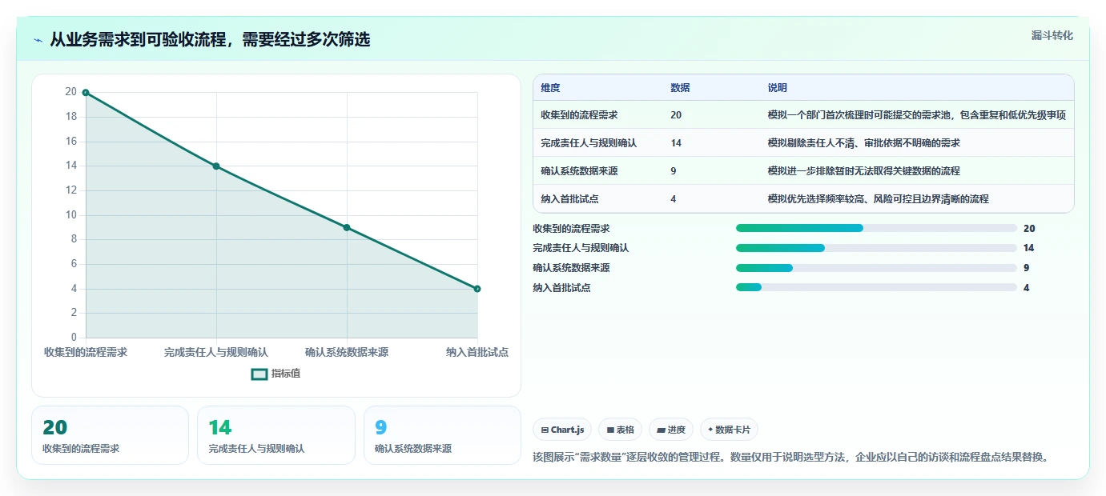Click the y-axis tick label 18

coord(71,117)
